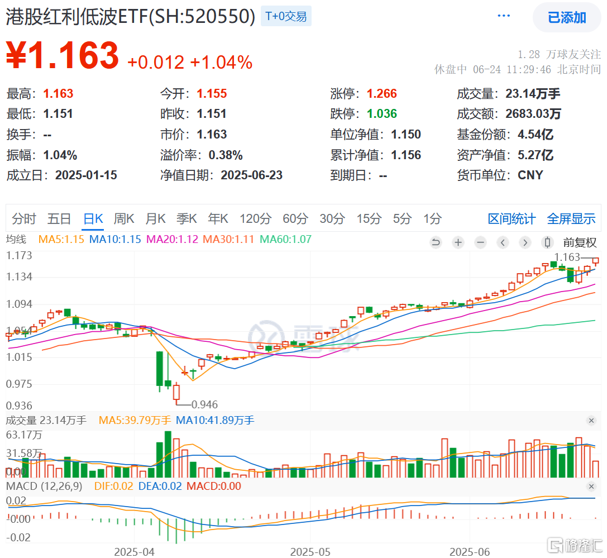Move chart left with the previous arrow

(x=503, y=243)
